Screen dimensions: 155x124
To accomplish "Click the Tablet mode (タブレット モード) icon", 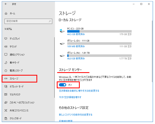I will (x=6, y=86).
